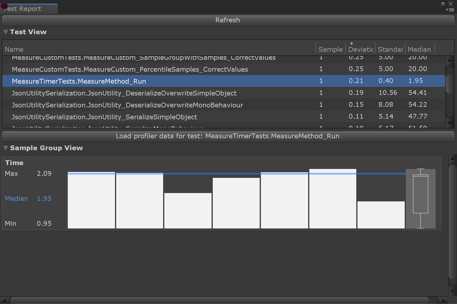The width and height of the screenshot is (457, 304).
Task: Load profiler data for MeasureMethod_Run test
Action: tap(228, 136)
